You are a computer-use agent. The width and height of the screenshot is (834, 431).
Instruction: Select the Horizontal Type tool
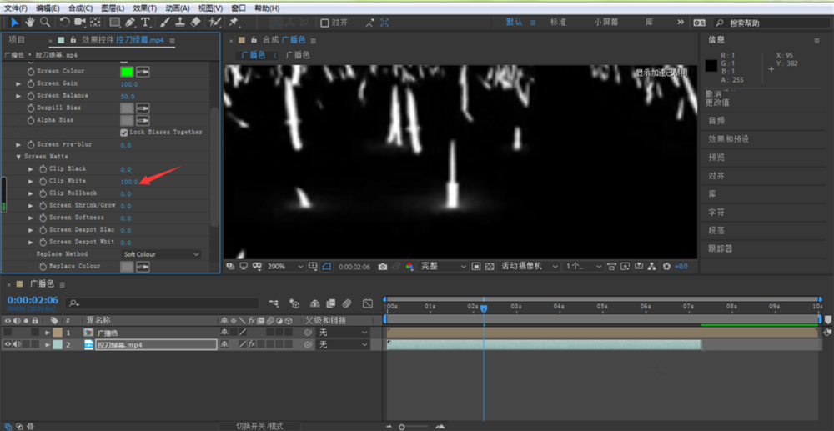tap(145, 22)
